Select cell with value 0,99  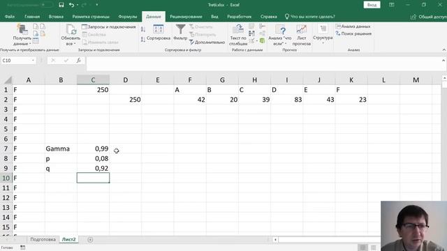pos(93,149)
